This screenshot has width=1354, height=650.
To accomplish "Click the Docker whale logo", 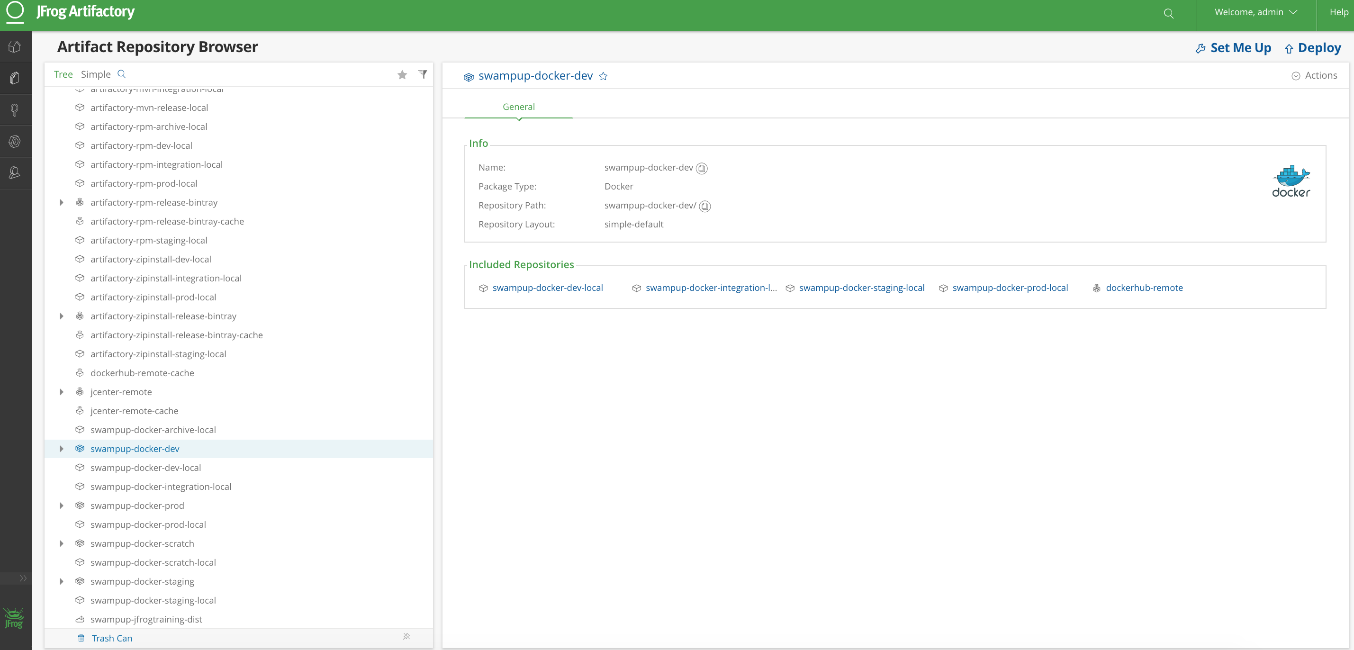I will pos(1291,181).
